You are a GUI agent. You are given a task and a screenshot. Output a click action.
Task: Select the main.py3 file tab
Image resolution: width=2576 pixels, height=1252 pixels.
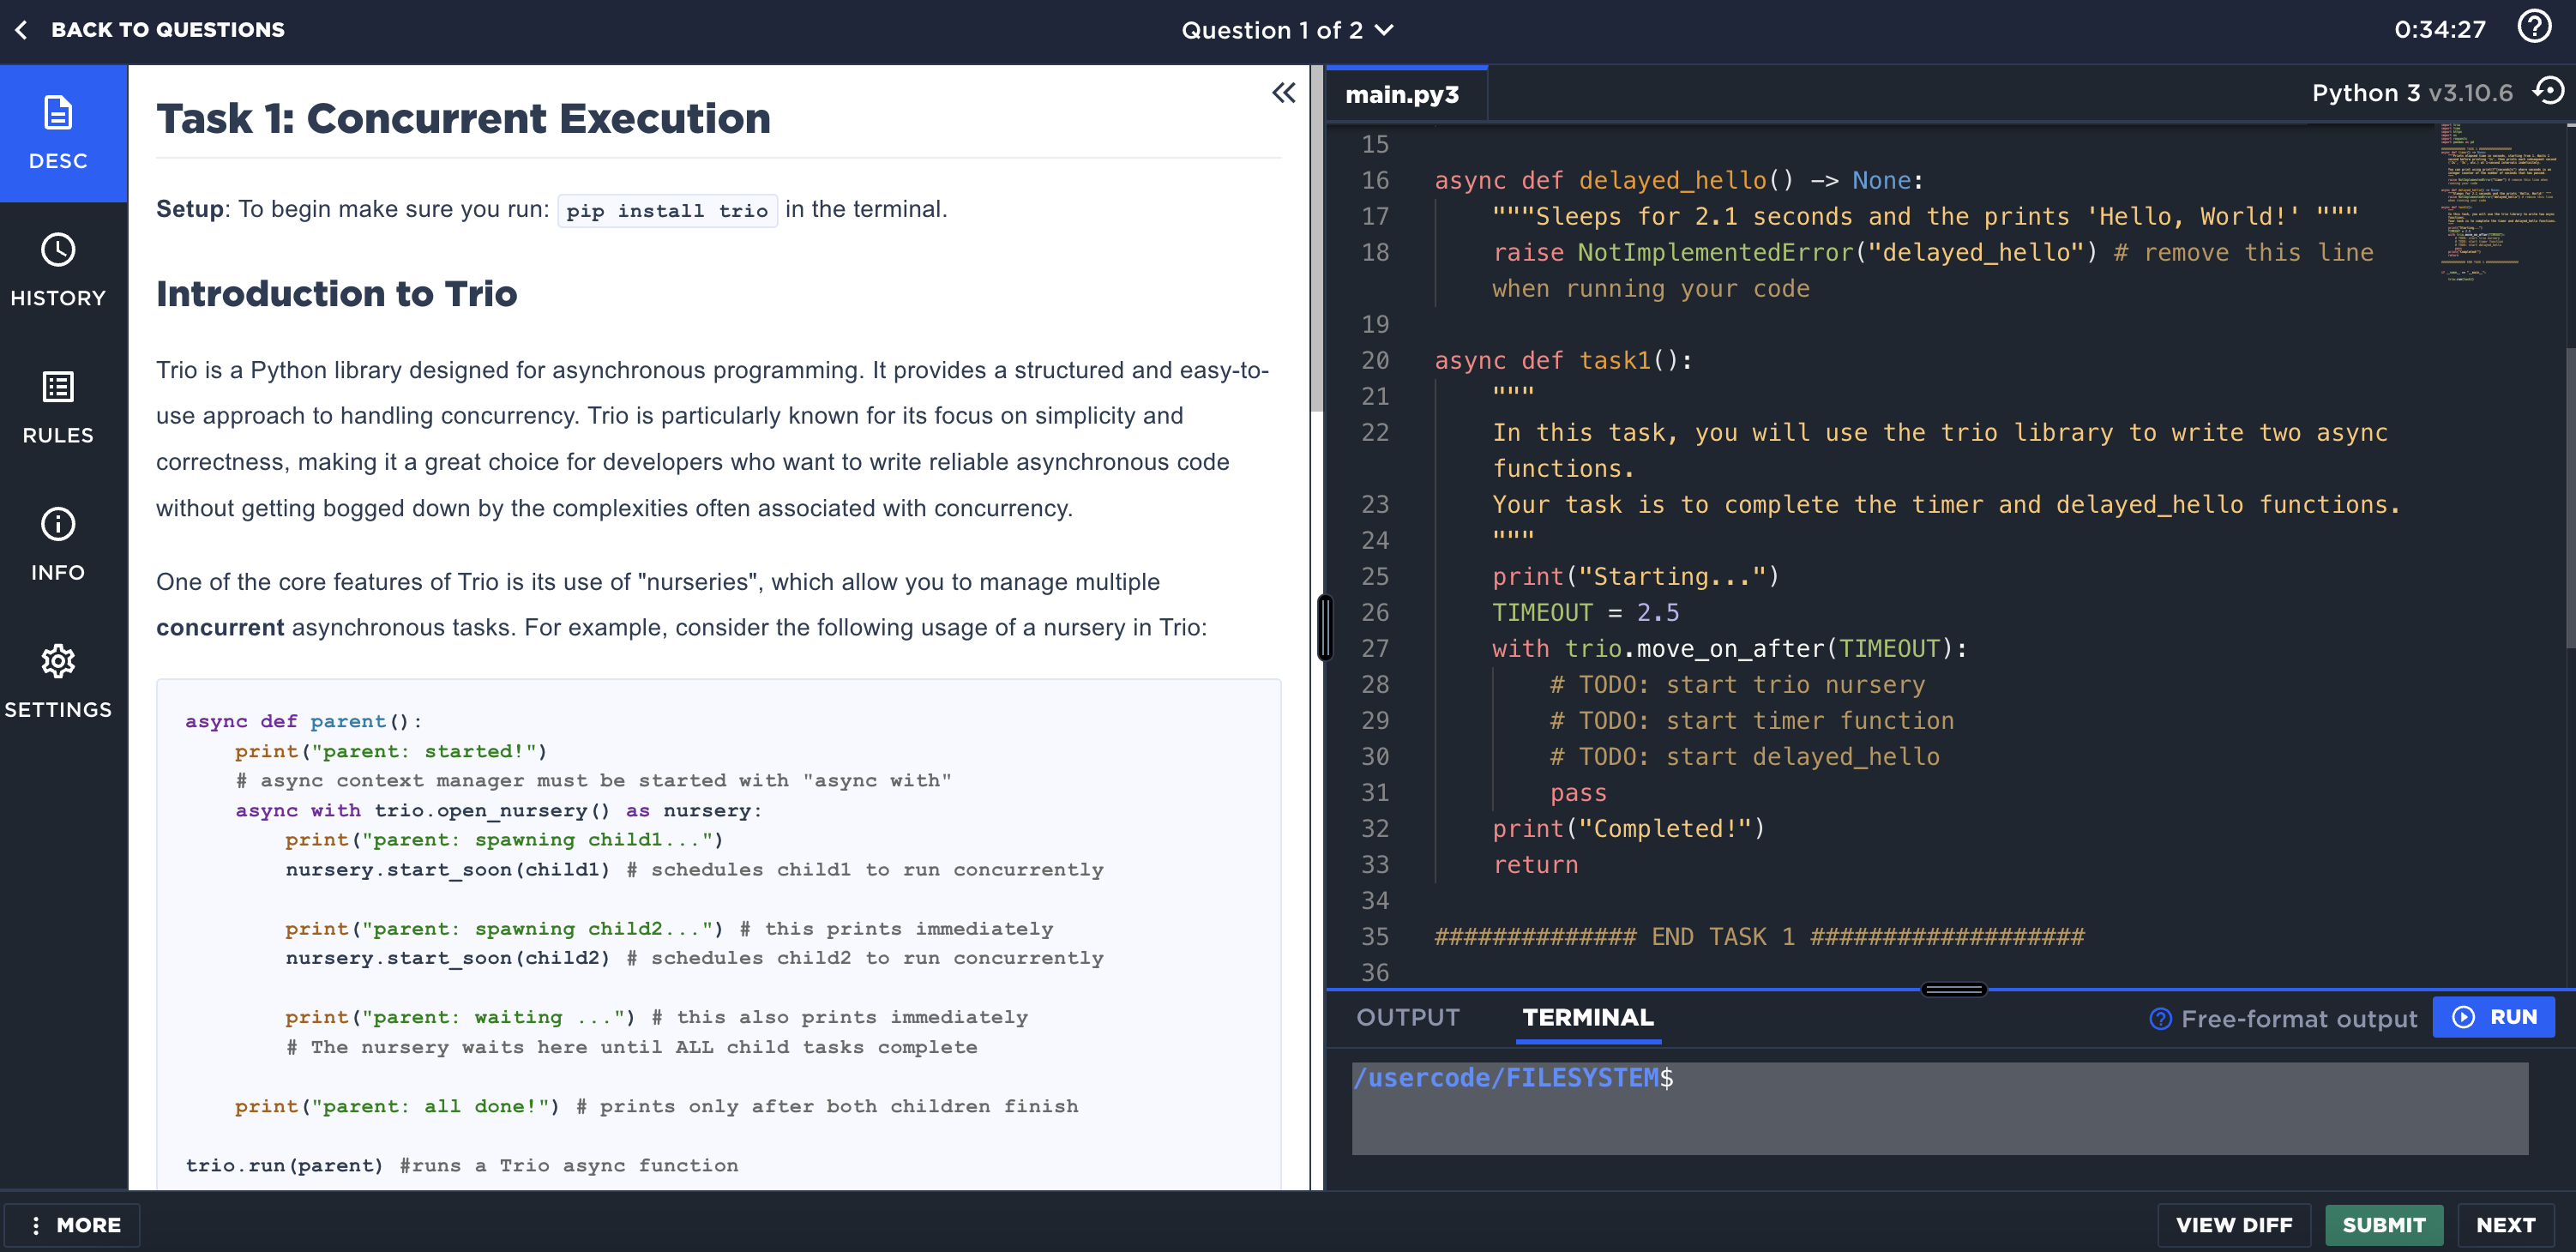(x=1402, y=95)
